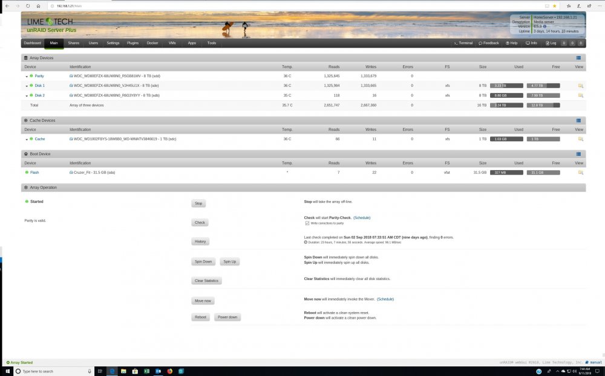
Task: Spin Up all disks
Action: [230, 262]
